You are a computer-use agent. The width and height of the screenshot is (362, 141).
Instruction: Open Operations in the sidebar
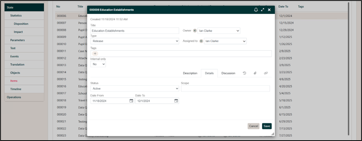coord(24,97)
